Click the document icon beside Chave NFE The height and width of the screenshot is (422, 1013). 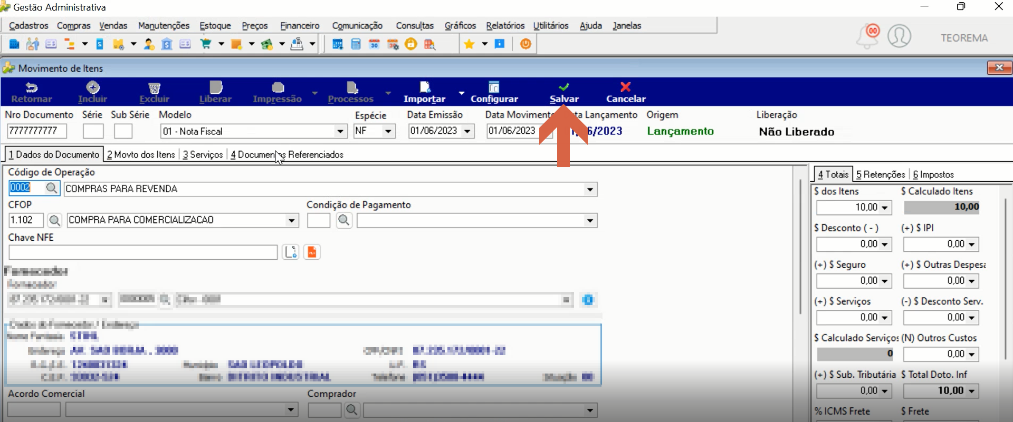point(291,252)
